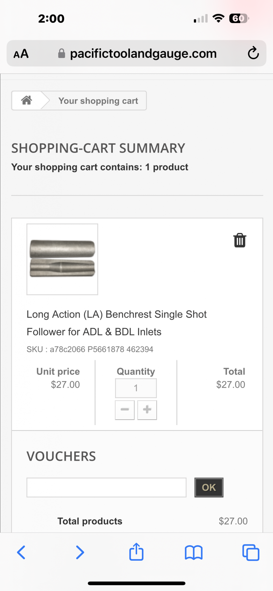Select the "Your shopping cart" breadcrumb
273x591 pixels.
[98, 101]
